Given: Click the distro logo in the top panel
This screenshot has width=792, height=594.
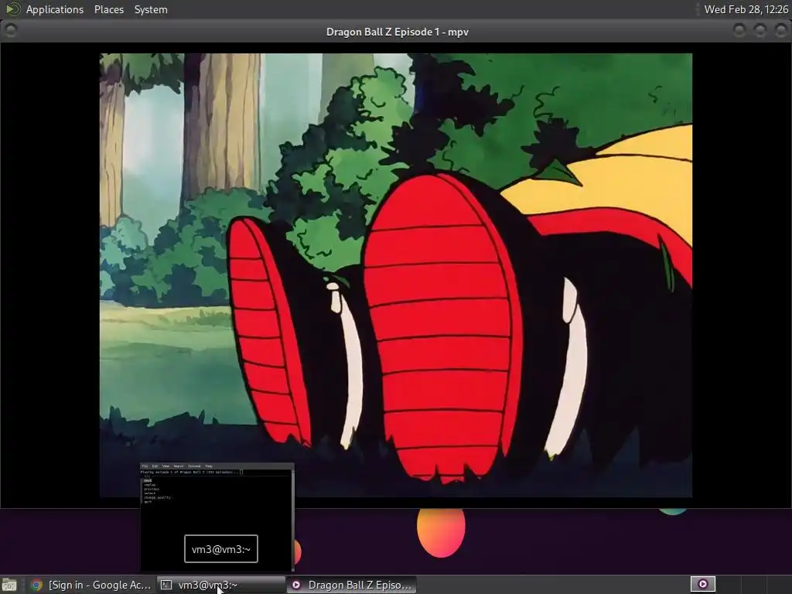Looking at the screenshot, I should pos(12,9).
